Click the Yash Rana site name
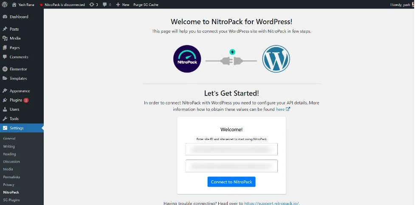 tap(26, 5)
